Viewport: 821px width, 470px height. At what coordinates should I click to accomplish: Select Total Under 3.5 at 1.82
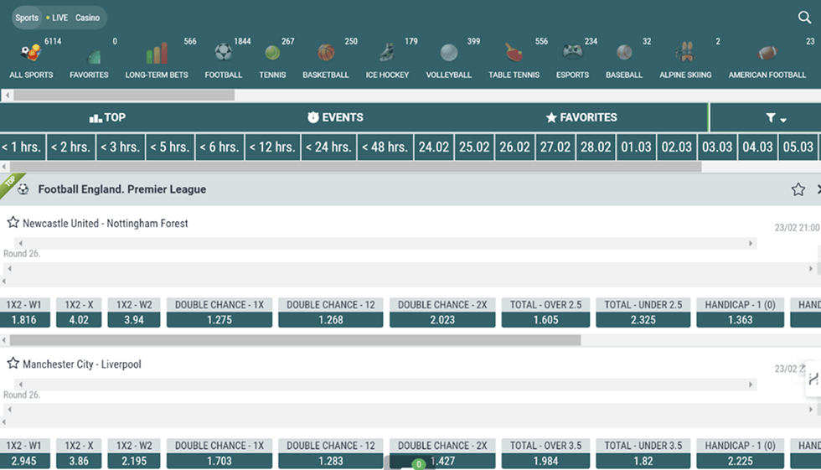tap(643, 453)
